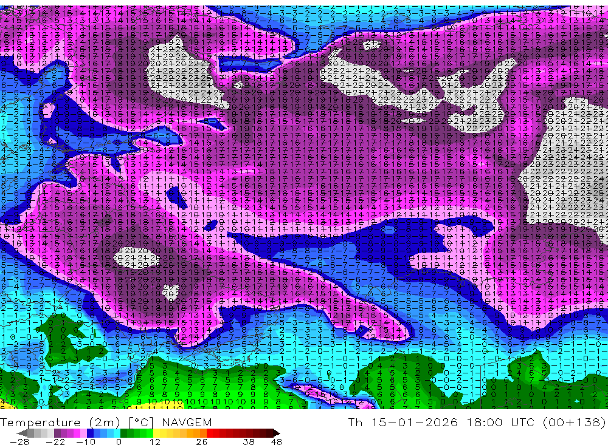The height and width of the screenshot is (445, 608).
Task: Click the 'Temperature (2m) [°C] NAVGEM' title
Action: tap(106, 422)
